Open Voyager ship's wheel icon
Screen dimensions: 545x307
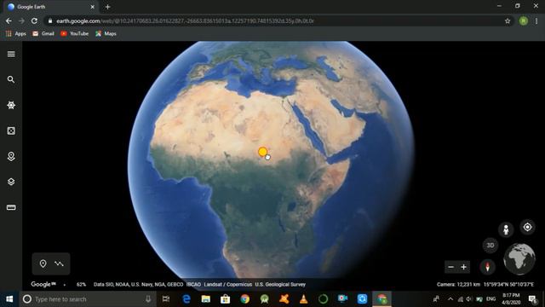(11, 105)
